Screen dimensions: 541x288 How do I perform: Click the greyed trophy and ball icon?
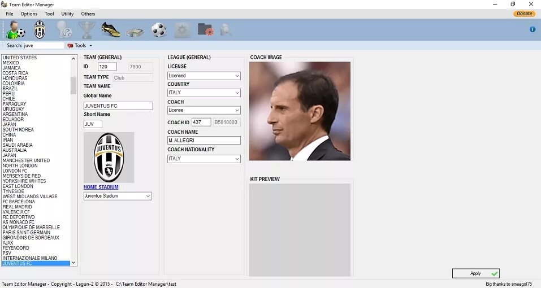click(x=64, y=29)
